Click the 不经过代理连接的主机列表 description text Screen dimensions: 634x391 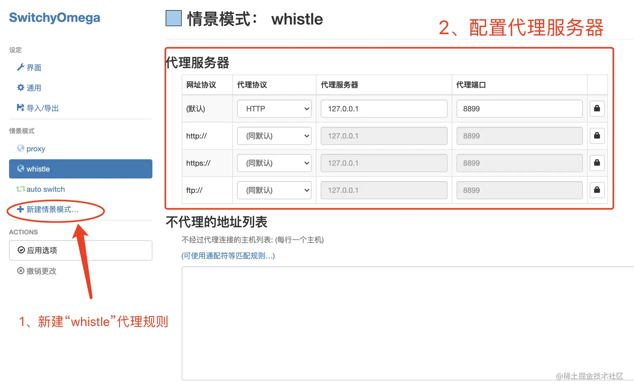tap(253, 240)
